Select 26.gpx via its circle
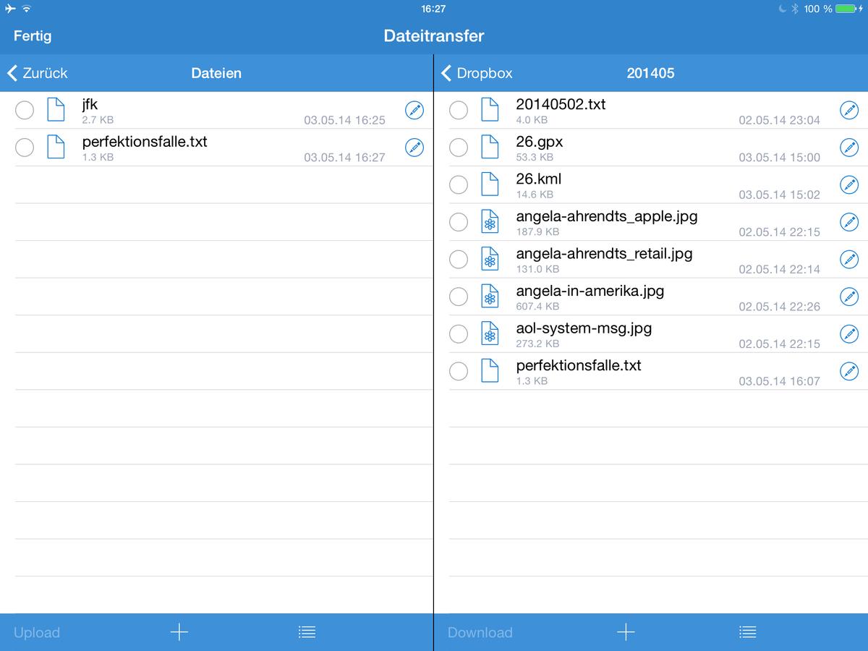This screenshot has width=868, height=651. 459,148
